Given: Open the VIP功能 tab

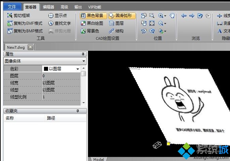Looking at the screenshot, I should pyautogui.click(x=94, y=7).
